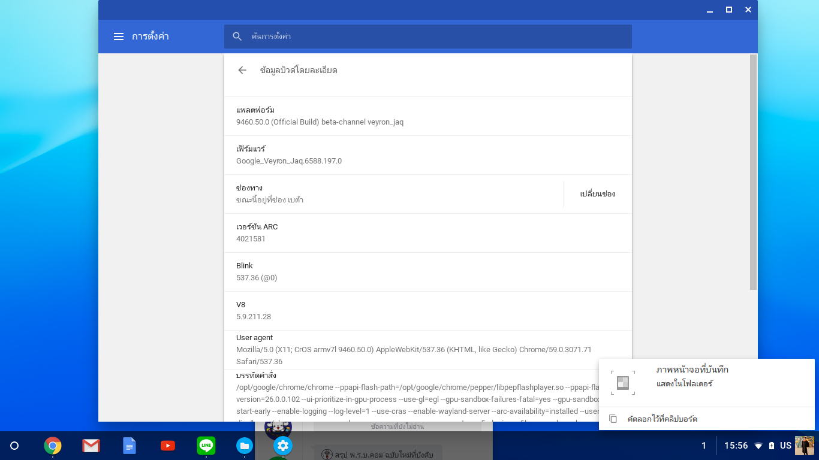Focus the ค้นการตั้งค่า search field

click(428, 37)
